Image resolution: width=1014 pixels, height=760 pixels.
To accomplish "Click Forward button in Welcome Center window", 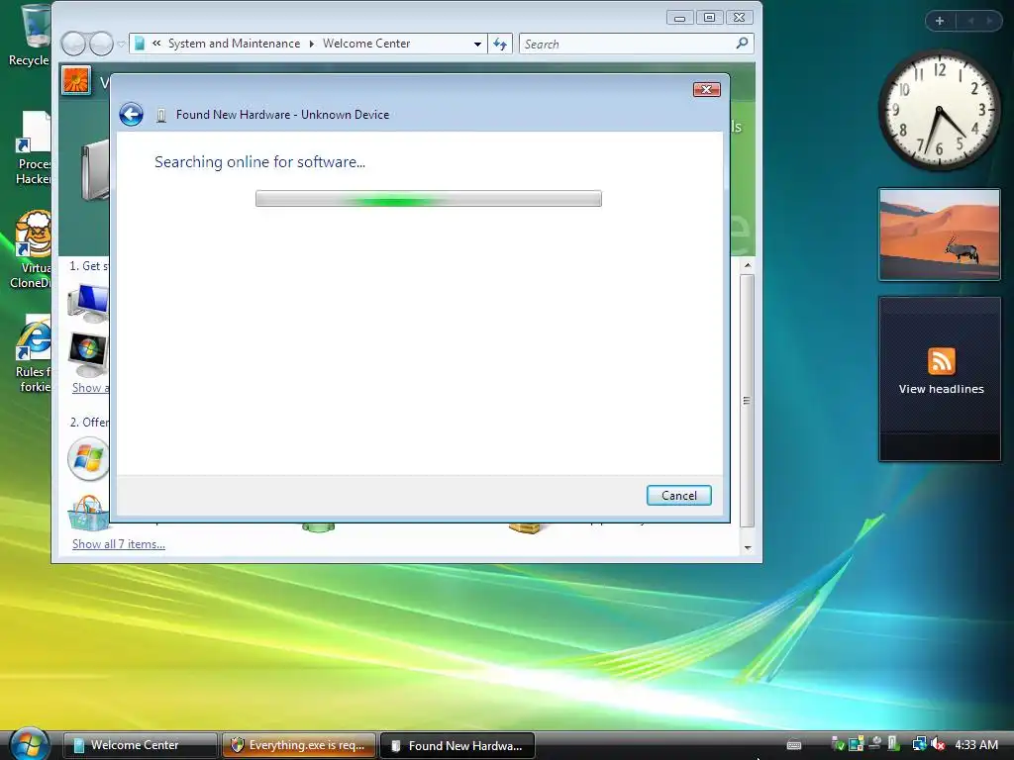I will (100, 44).
